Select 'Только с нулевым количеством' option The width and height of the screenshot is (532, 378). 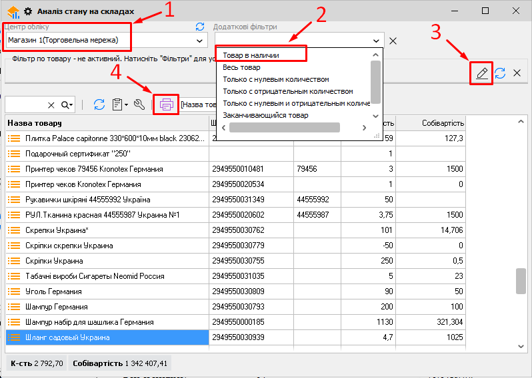(x=275, y=79)
